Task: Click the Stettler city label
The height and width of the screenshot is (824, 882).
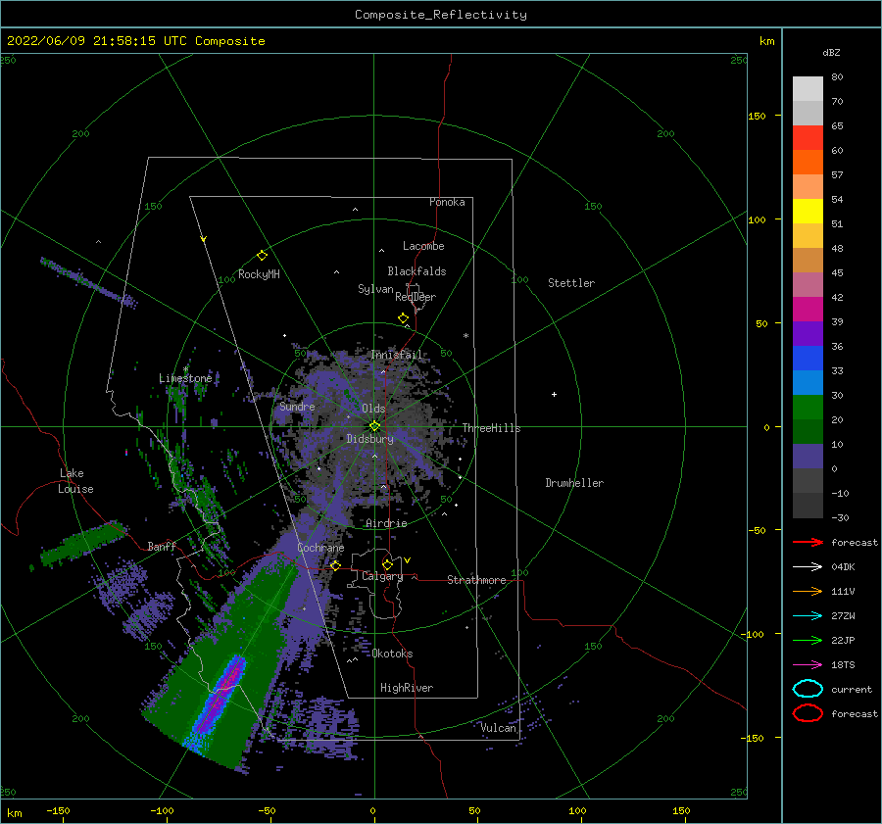Action: click(x=571, y=283)
